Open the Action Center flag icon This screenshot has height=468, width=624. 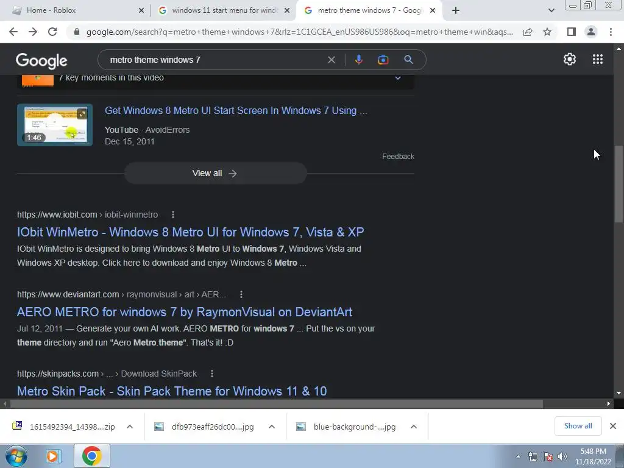pyautogui.click(x=548, y=457)
